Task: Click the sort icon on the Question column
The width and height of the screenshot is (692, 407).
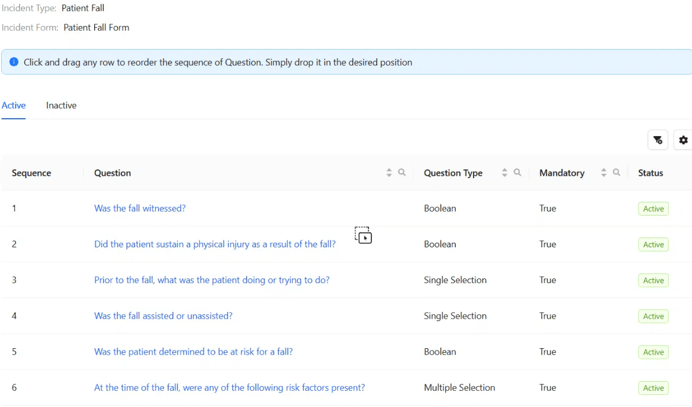Action: (x=388, y=172)
